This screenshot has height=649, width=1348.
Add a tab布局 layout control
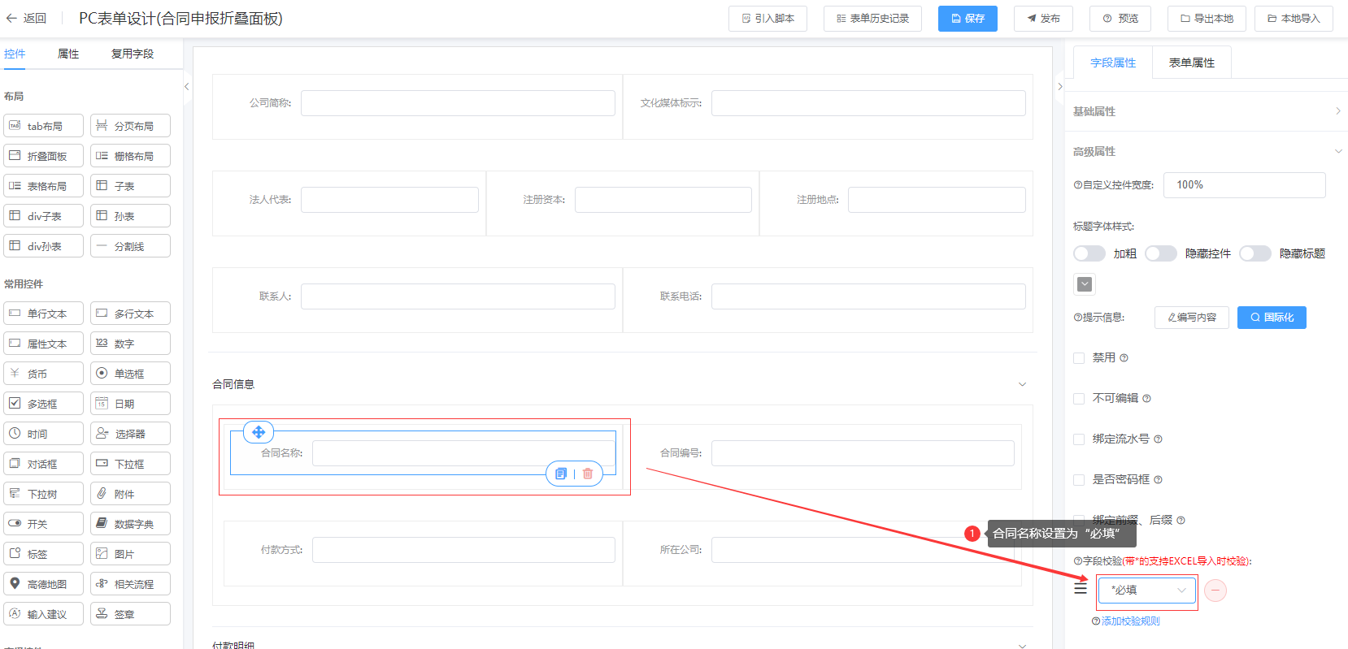point(44,126)
